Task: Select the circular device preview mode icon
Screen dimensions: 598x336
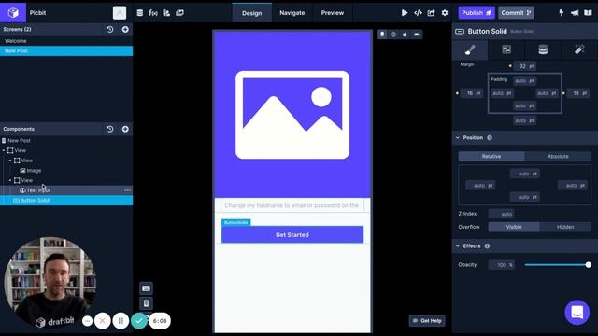Action: [393, 35]
